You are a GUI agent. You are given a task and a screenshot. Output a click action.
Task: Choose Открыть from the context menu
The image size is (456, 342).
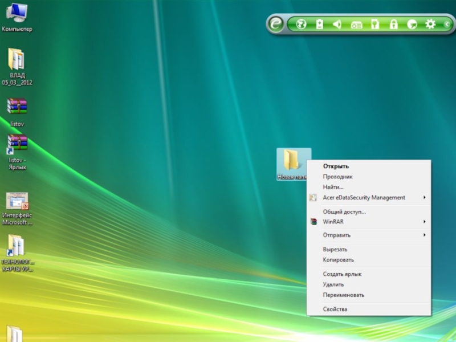coord(336,166)
